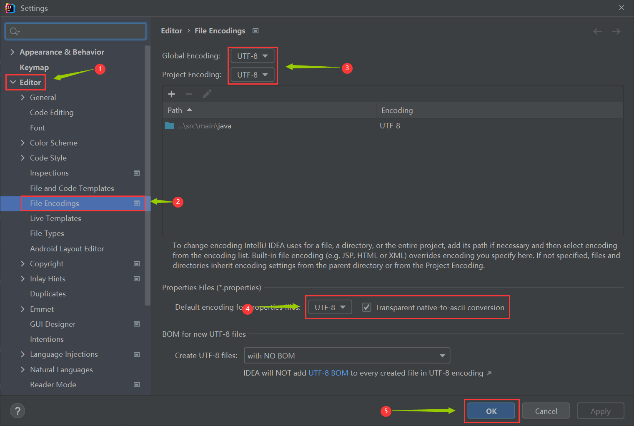Expand the Code Style node
Image resolution: width=634 pixels, height=426 pixels.
coord(23,158)
